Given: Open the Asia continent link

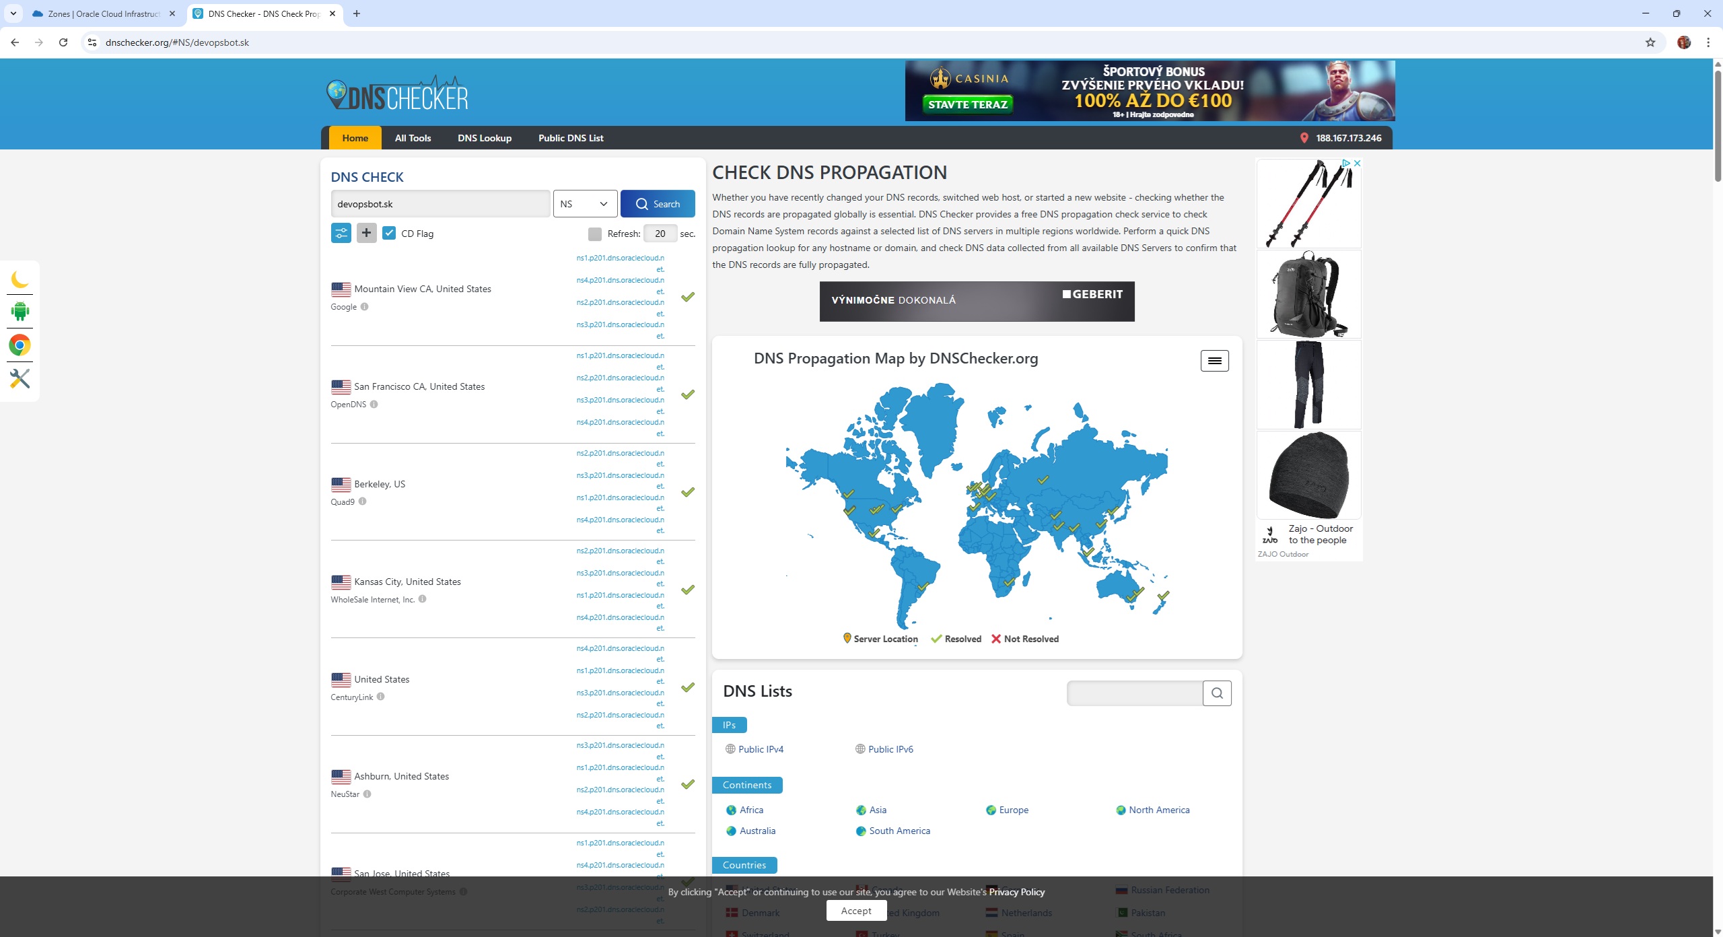Looking at the screenshot, I should [878, 810].
